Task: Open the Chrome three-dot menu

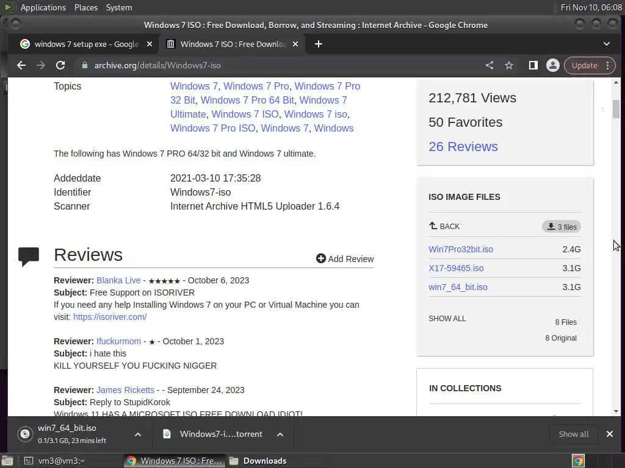Action: [607, 65]
